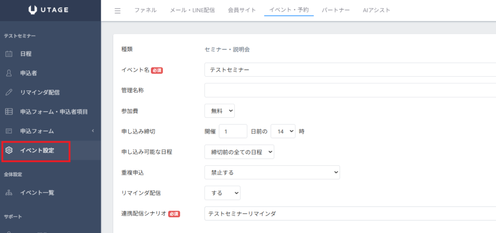Open the 参加費 dropdown showing 無料
This screenshot has height=233, width=496.
click(x=219, y=111)
